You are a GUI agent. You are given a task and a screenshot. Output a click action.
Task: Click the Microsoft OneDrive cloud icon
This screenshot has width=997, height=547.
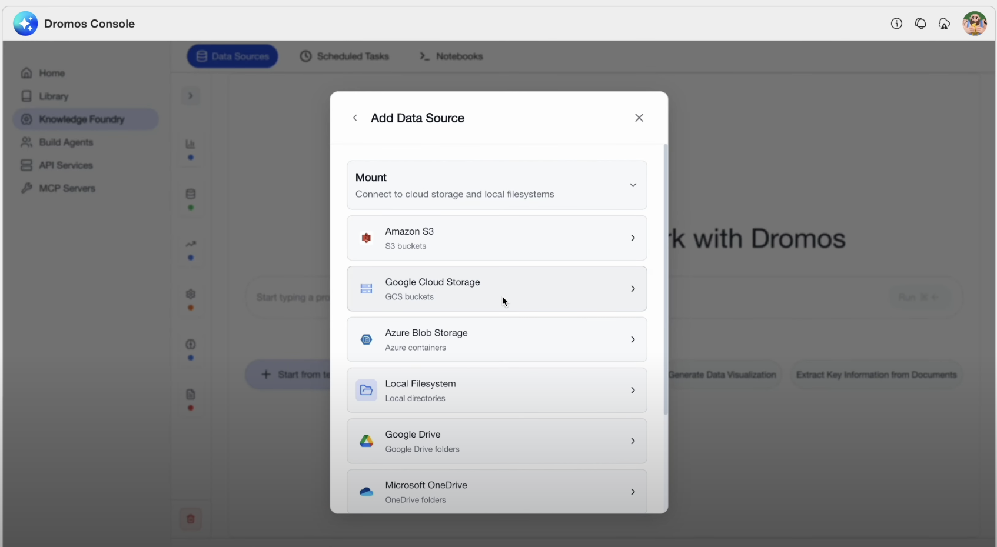(366, 492)
